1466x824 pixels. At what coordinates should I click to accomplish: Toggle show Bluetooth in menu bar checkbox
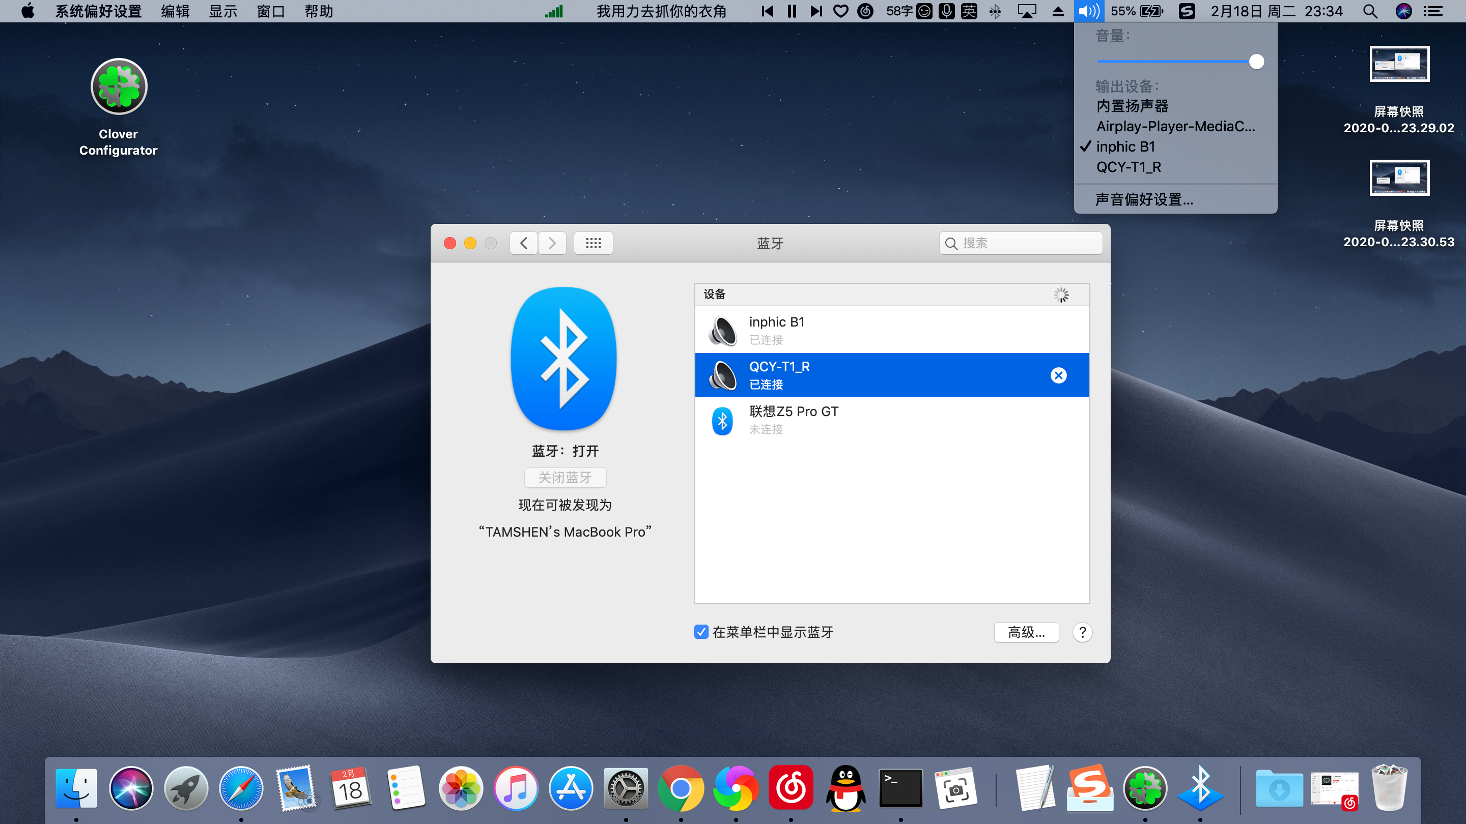[x=701, y=632]
